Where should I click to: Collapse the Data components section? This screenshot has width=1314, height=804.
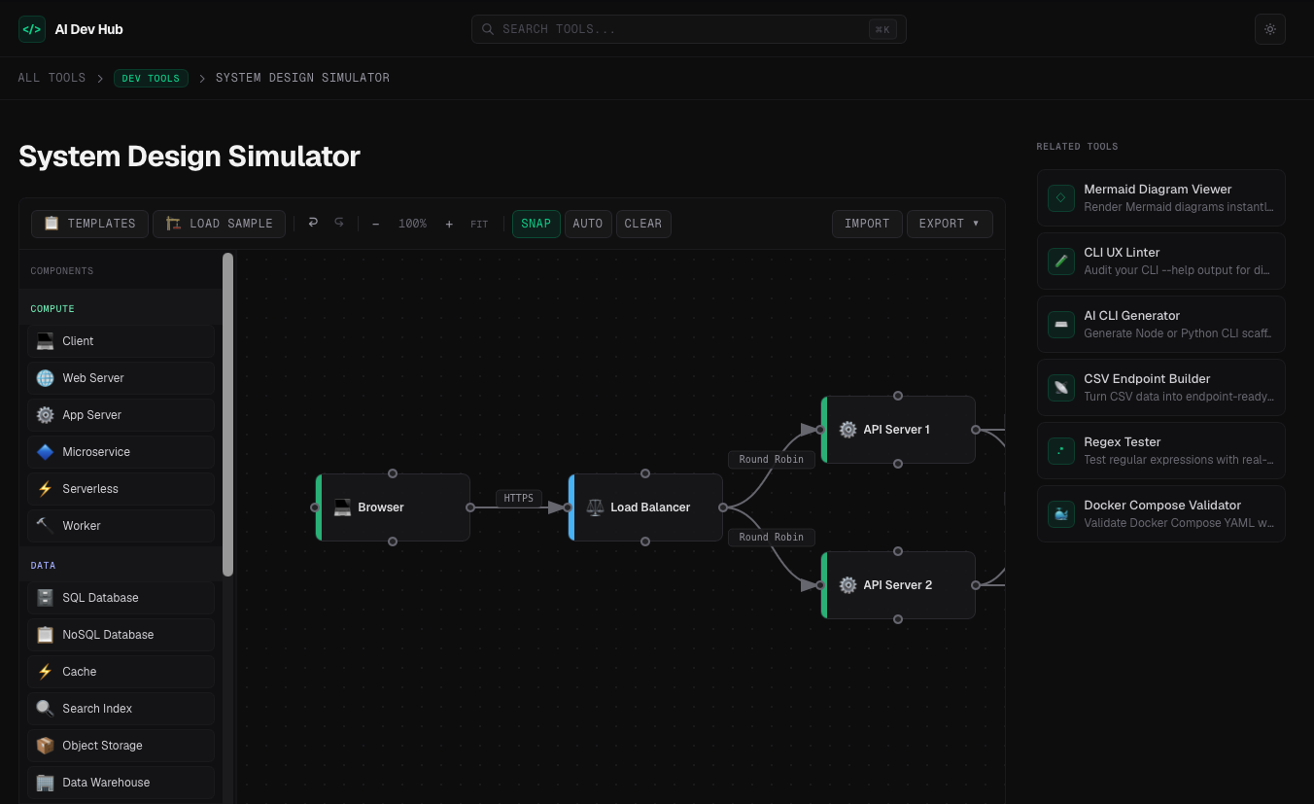point(121,566)
